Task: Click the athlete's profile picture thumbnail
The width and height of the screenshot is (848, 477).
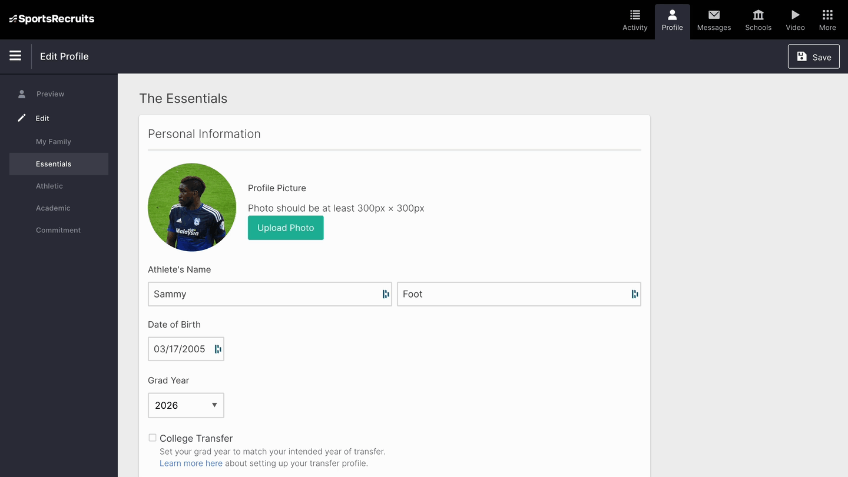Action: tap(192, 207)
